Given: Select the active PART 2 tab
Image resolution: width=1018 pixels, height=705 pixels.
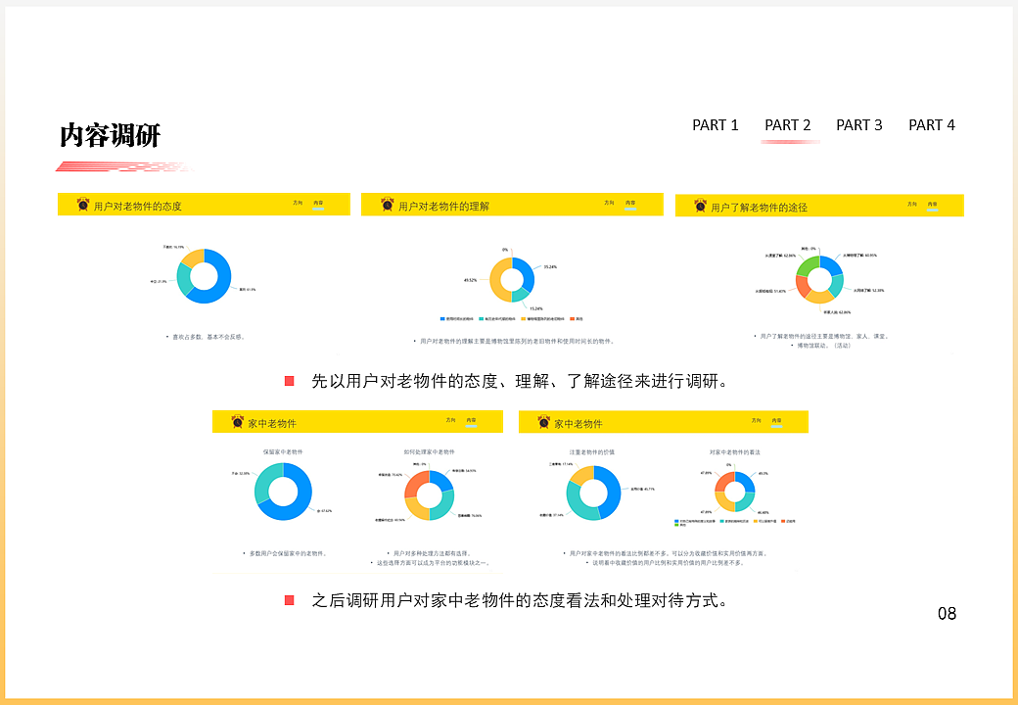Looking at the screenshot, I should pyautogui.click(x=788, y=124).
